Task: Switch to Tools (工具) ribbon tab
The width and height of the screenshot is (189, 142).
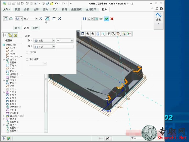Action: 55,9
